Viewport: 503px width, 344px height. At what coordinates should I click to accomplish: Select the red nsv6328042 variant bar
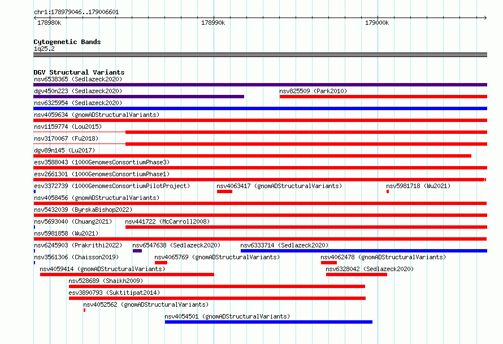(x=357, y=275)
